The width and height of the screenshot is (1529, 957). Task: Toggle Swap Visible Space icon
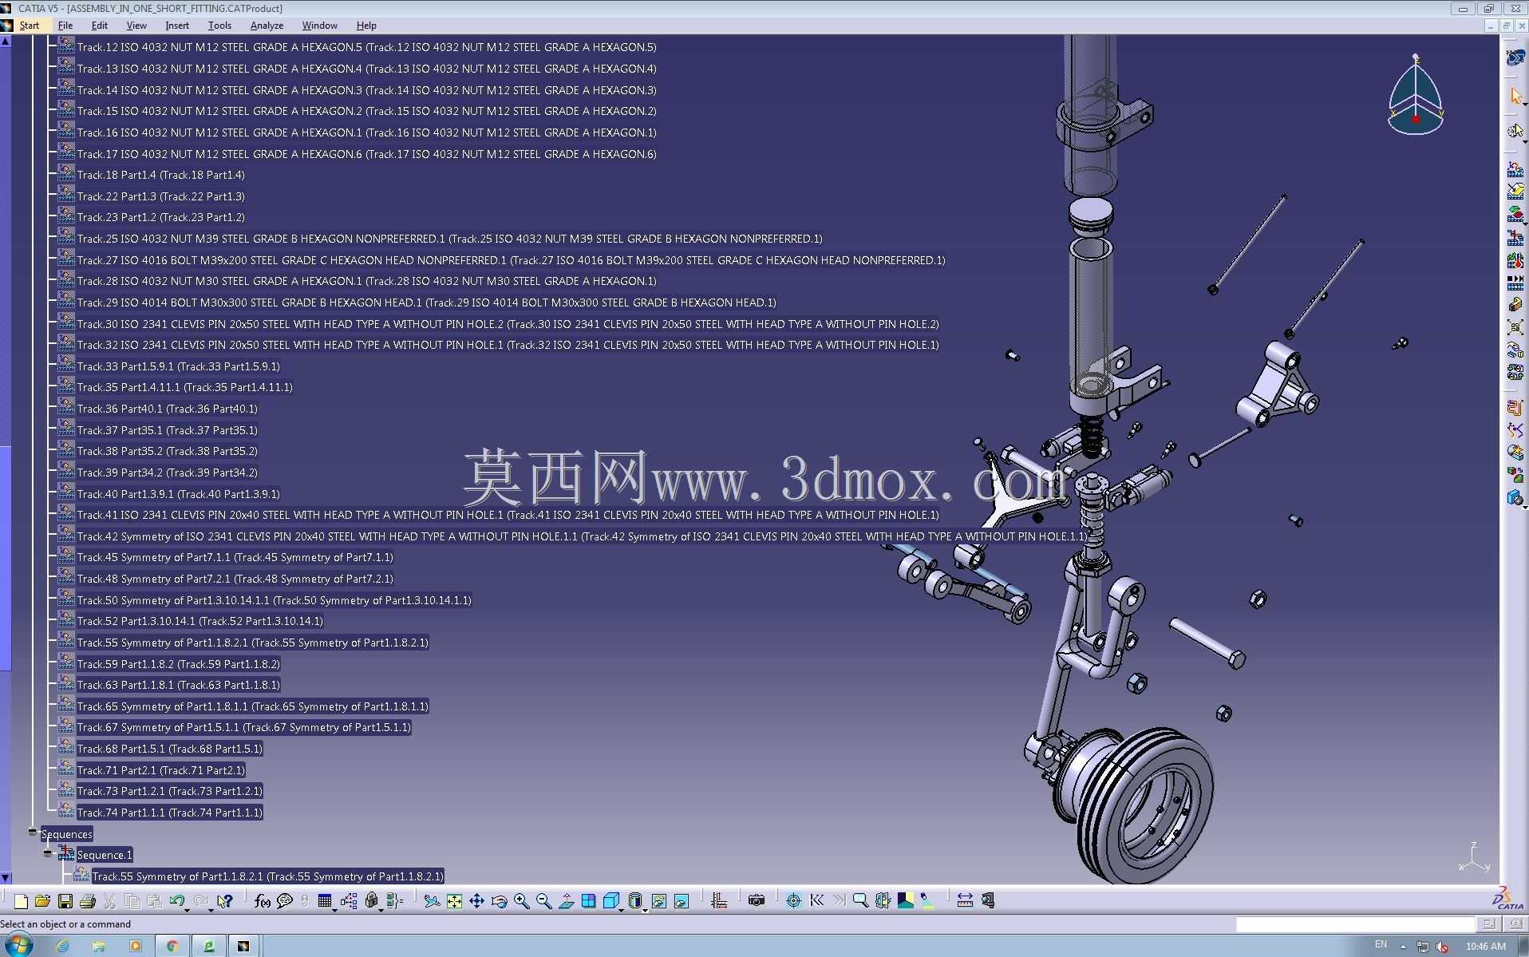tap(682, 901)
